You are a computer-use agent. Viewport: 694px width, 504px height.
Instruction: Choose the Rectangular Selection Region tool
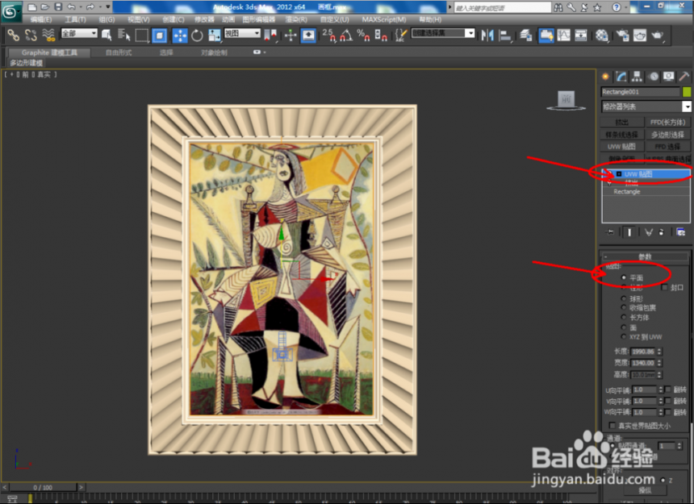click(142, 35)
